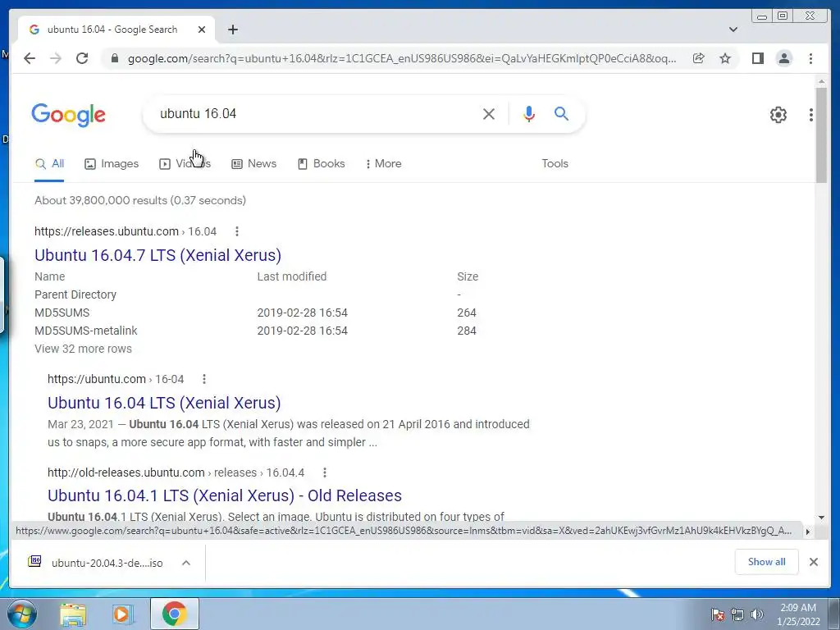This screenshot has width=840, height=630.
Task: Click the vertical page scrollbar thumb
Action: click(821, 135)
